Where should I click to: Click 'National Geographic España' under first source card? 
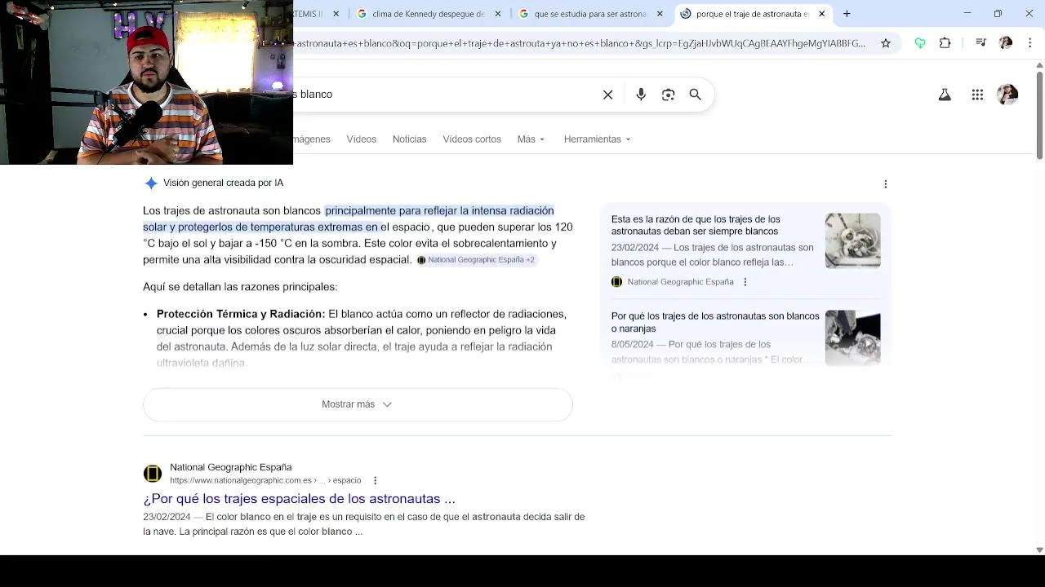(x=680, y=282)
